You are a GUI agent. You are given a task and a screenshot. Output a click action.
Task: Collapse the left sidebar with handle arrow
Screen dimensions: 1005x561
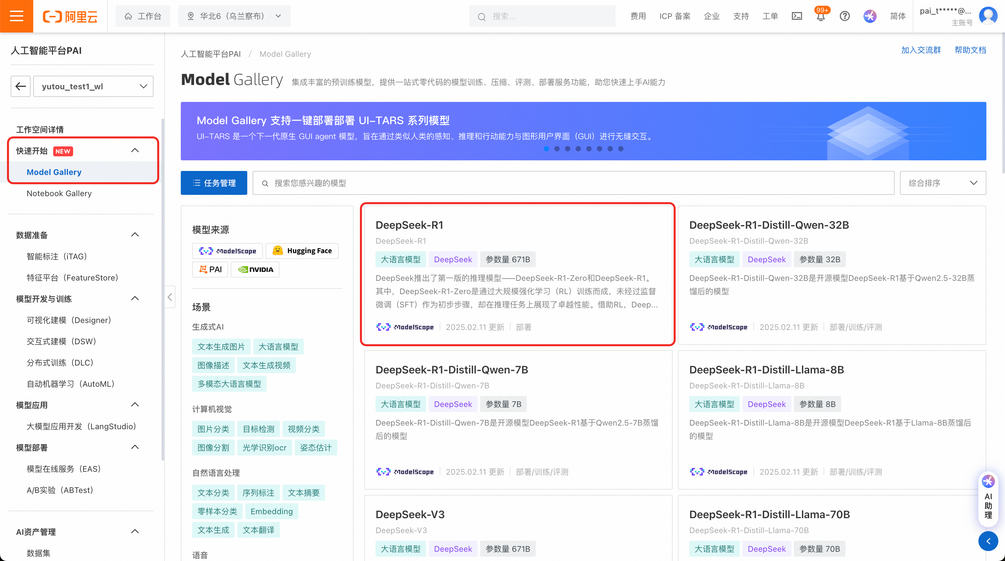tap(170, 297)
